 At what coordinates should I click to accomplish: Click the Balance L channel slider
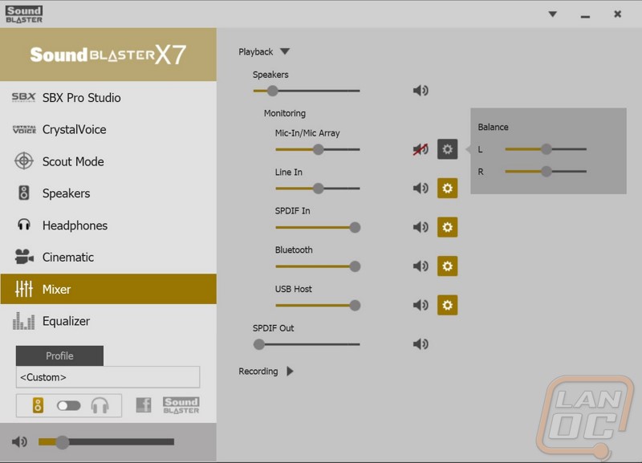546,149
